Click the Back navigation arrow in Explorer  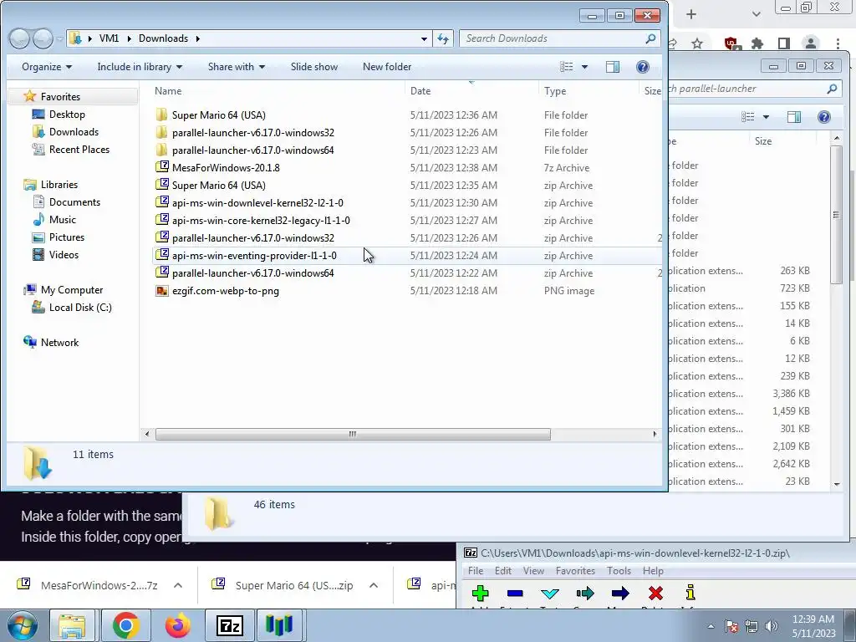pyautogui.click(x=20, y=38)
